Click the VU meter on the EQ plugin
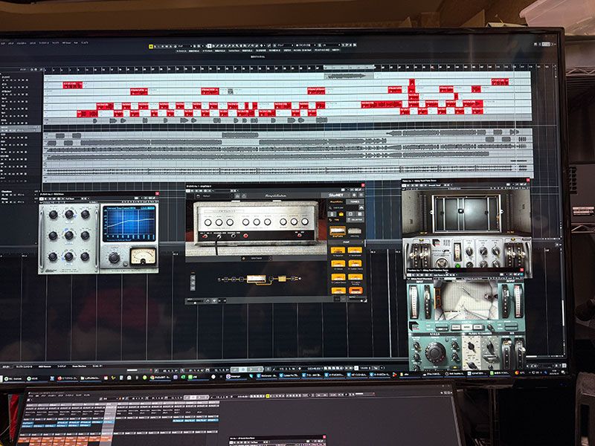Screen dimensions: 595x446 pos(143,256)
